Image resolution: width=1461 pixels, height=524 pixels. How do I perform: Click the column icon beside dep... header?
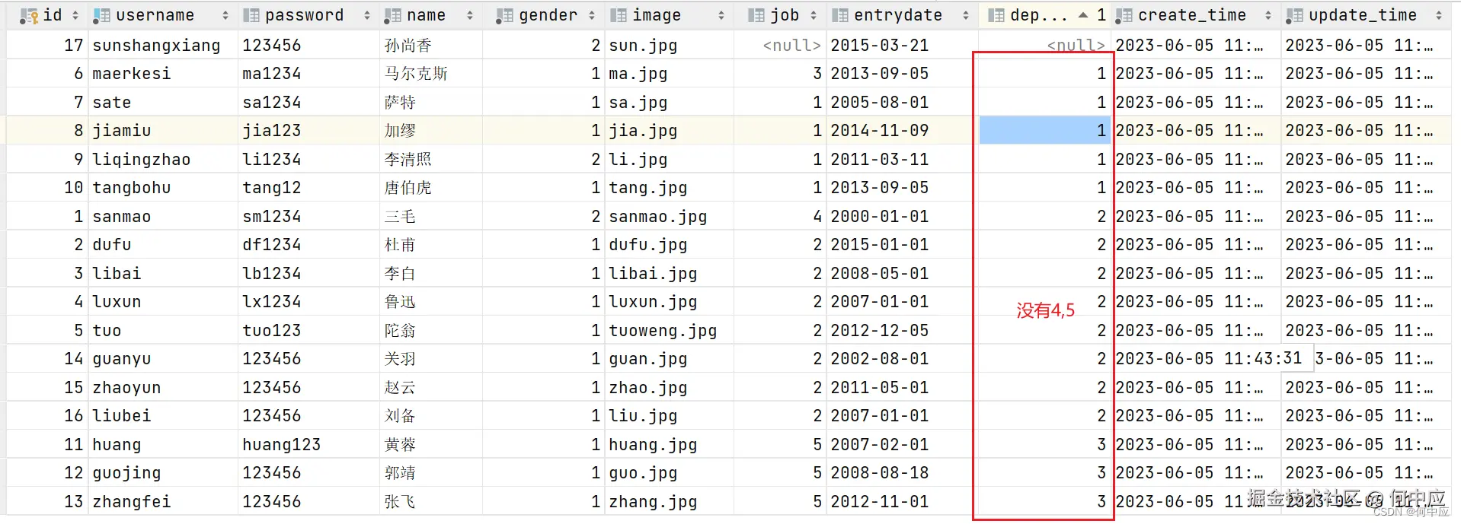pos(996,15)
